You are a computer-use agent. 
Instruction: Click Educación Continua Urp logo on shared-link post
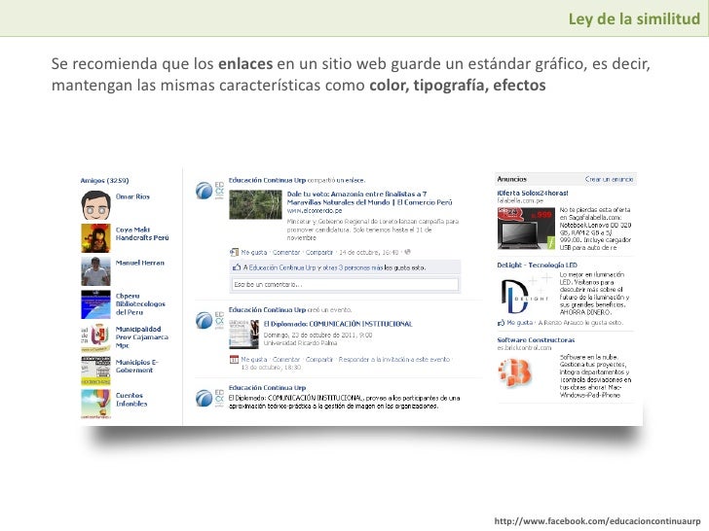[209, 191]
